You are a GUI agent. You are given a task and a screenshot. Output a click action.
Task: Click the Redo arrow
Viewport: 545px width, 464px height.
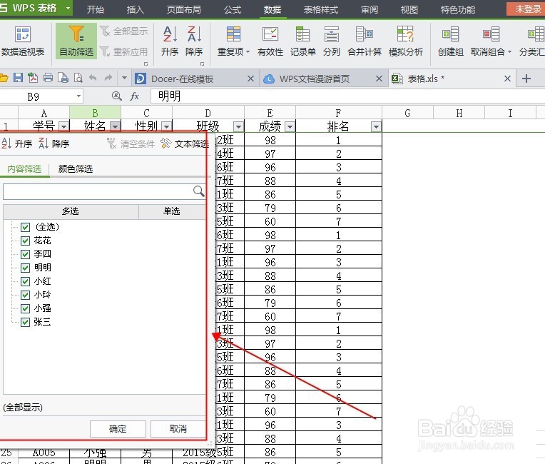pyautogui.click(x=108, y=78)
